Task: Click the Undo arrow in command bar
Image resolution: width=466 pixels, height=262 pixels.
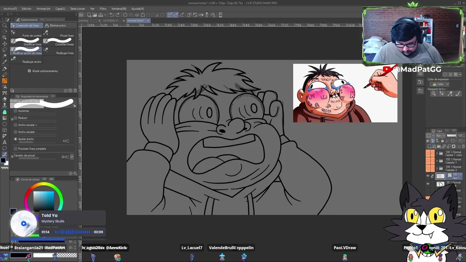Action: (111, 15)
